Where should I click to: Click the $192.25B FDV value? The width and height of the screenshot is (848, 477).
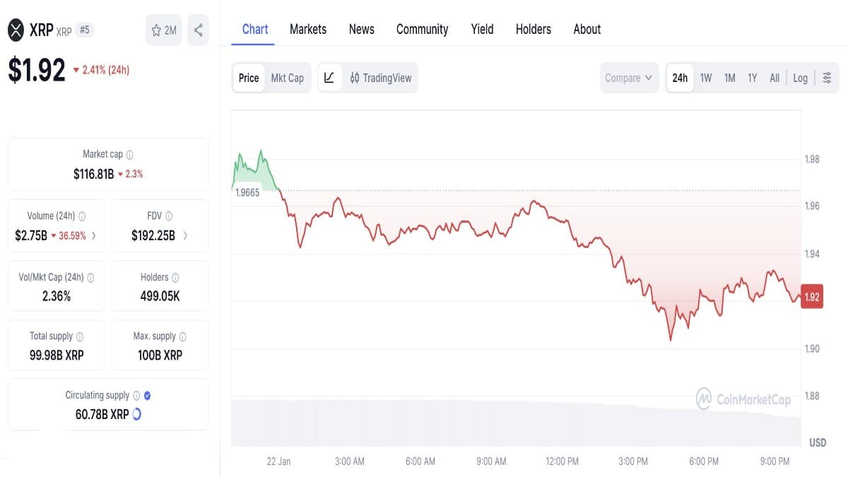pyautogui.click(x=153, y=235)
